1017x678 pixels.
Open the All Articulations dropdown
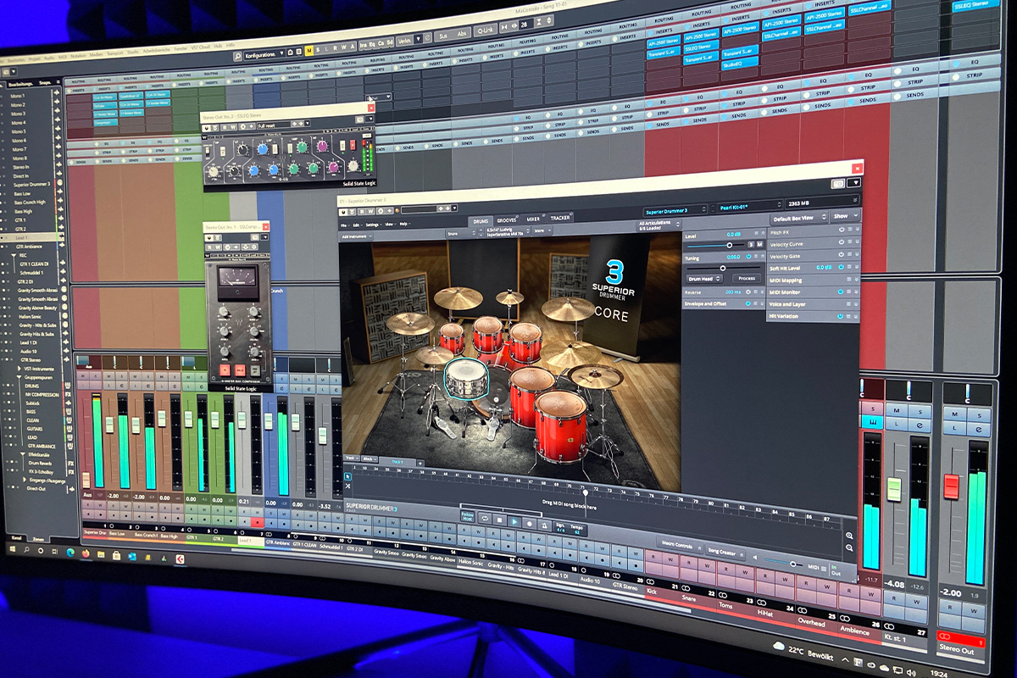tap(660, 225)
